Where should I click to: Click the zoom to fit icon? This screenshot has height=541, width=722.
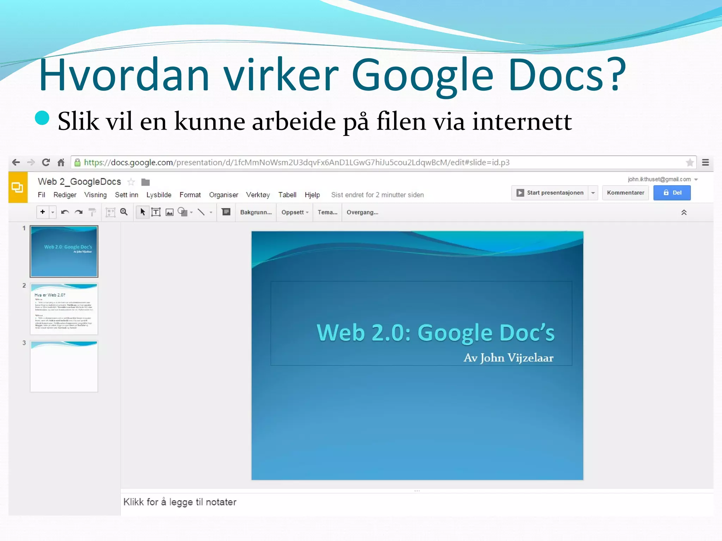pos(110,212)
